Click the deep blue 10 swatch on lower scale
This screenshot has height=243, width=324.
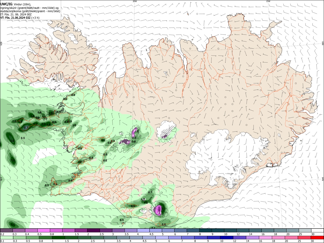pyautogui.click(x=227, y=237)
